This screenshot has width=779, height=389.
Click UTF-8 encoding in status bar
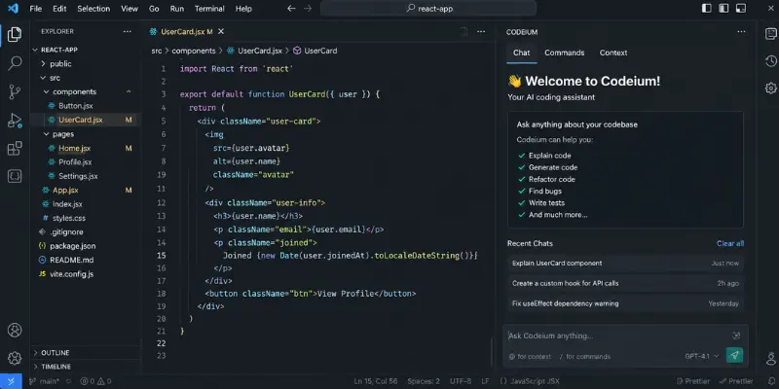pos(460,381)
